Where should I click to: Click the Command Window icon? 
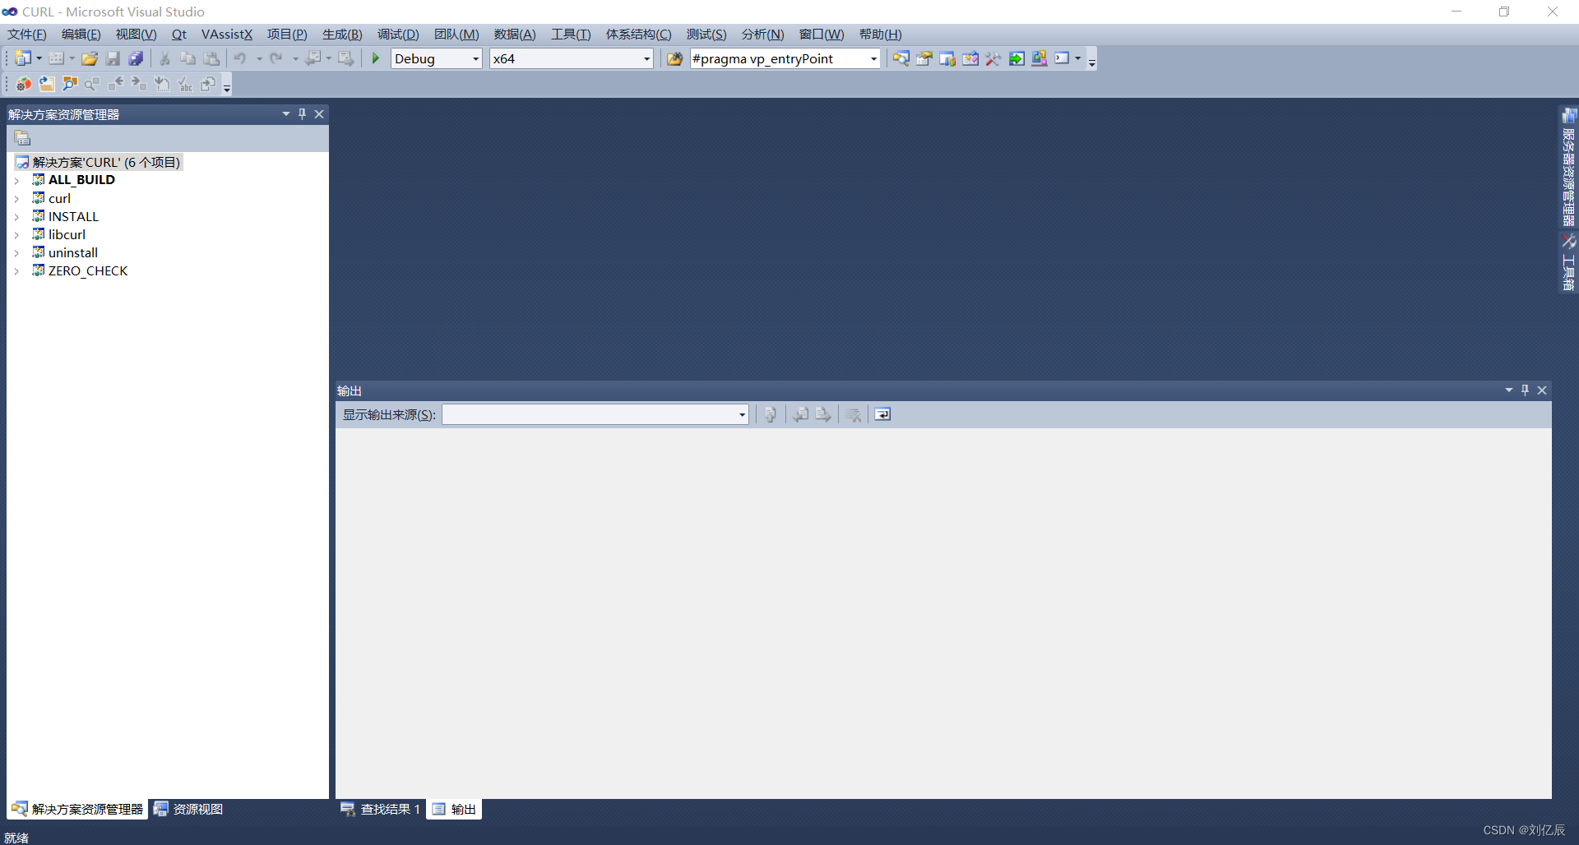1063,58
